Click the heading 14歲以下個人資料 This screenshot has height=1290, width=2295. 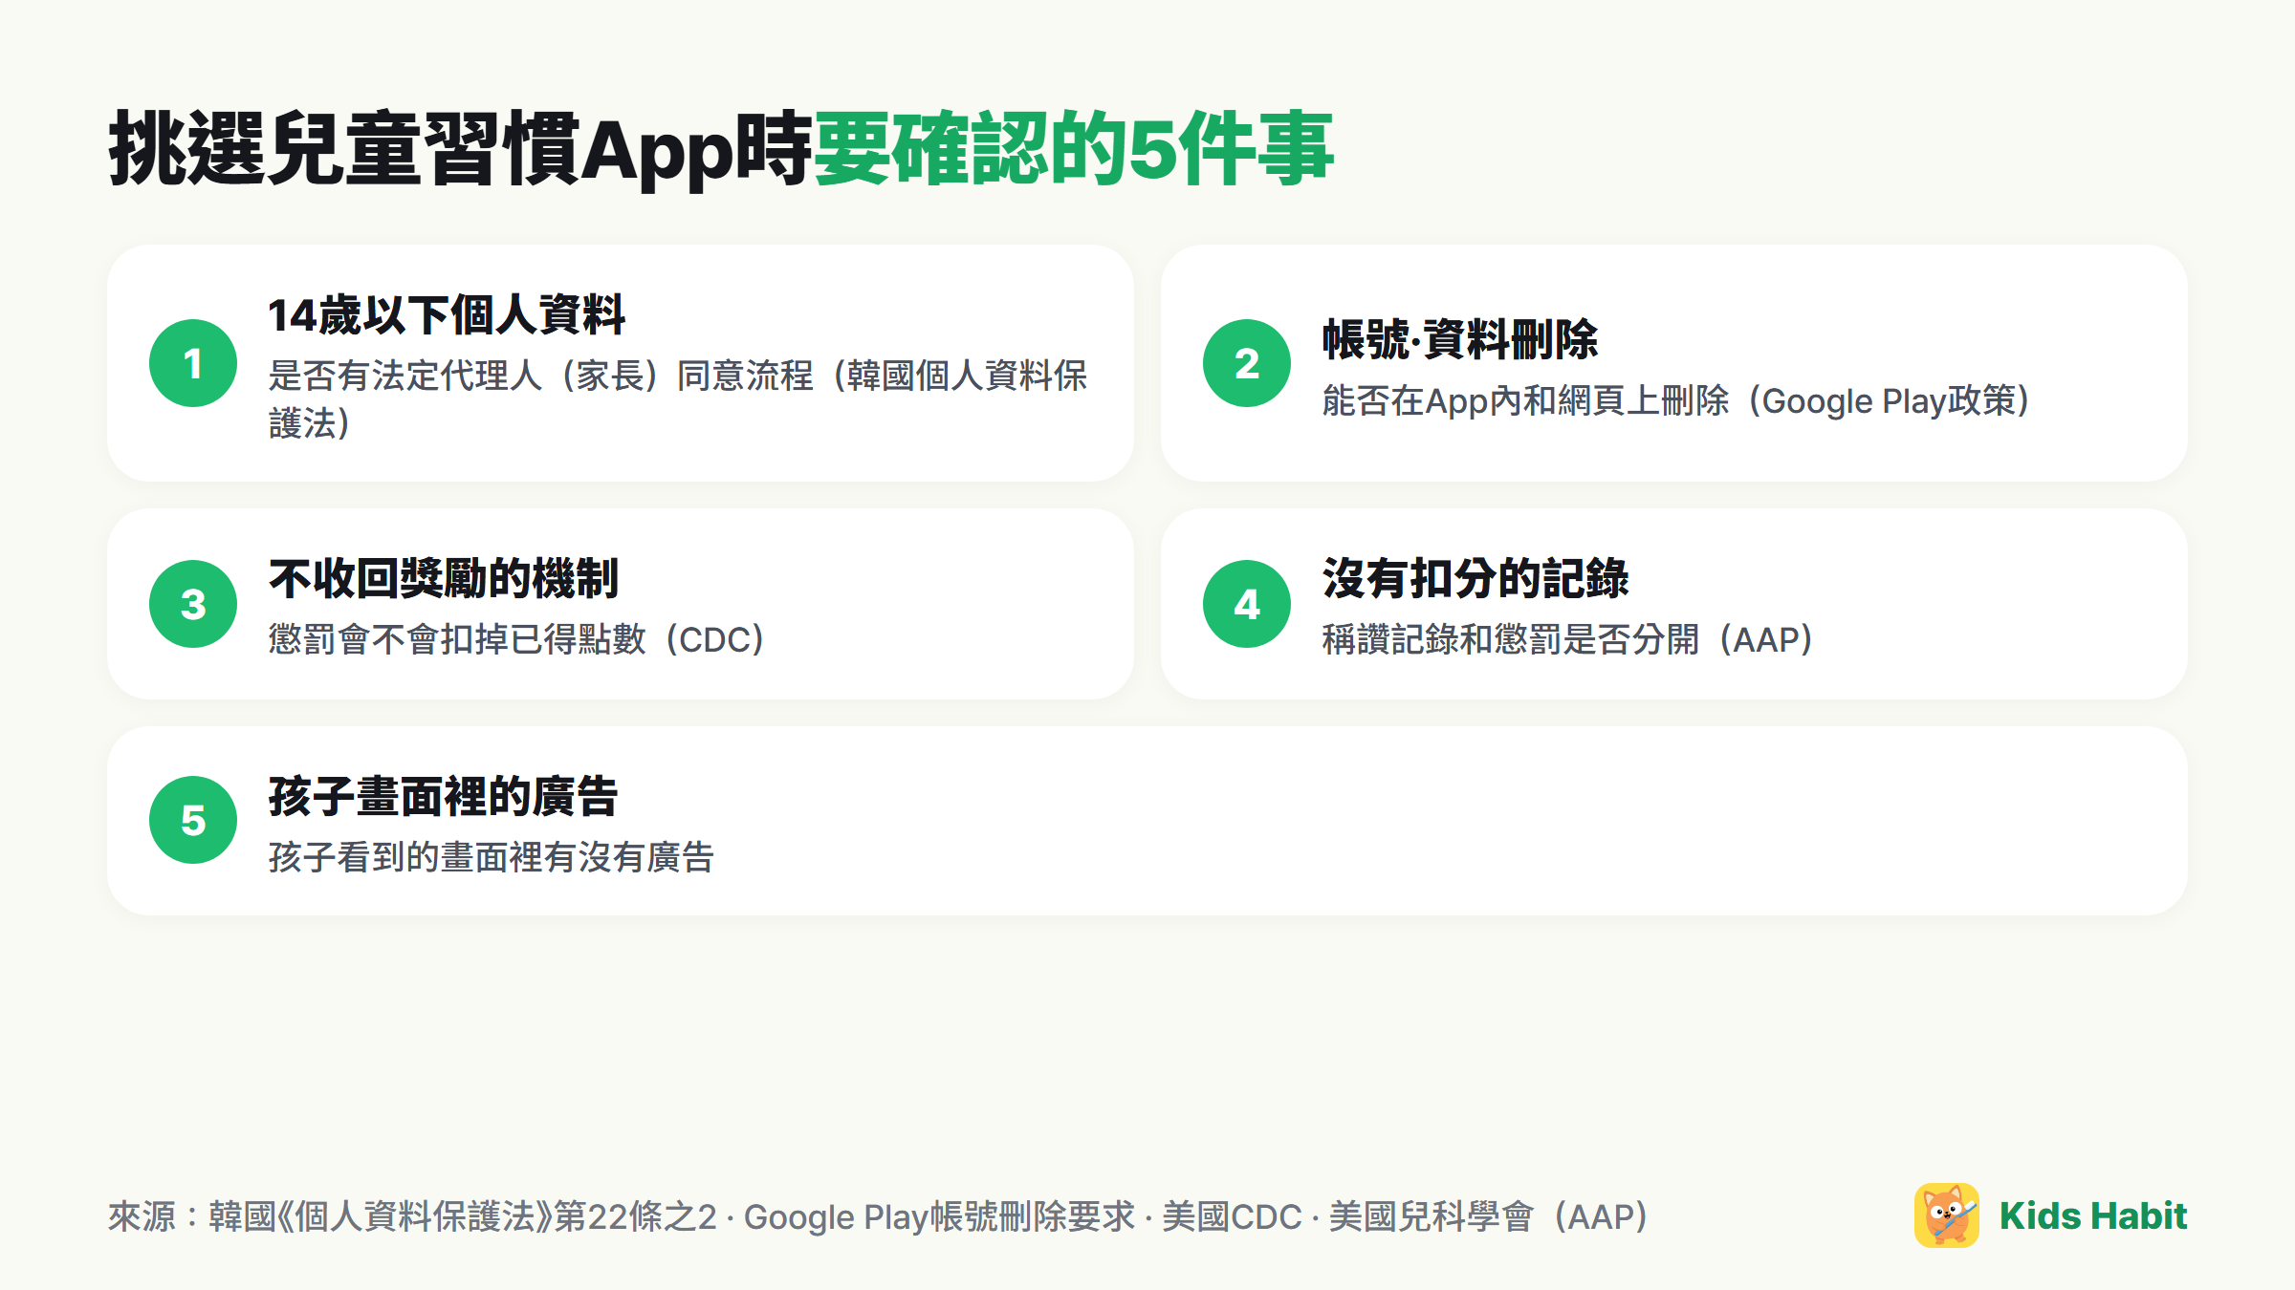[447, 314]
